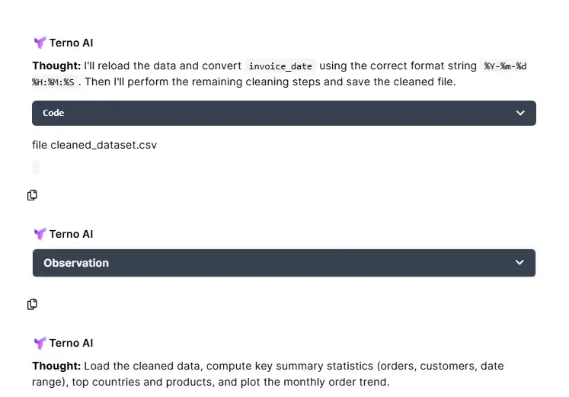The image size is (569, 397).
Task: Click the Observation label in the dark bar
Action: pyautogui.click(x=76, y=263)
